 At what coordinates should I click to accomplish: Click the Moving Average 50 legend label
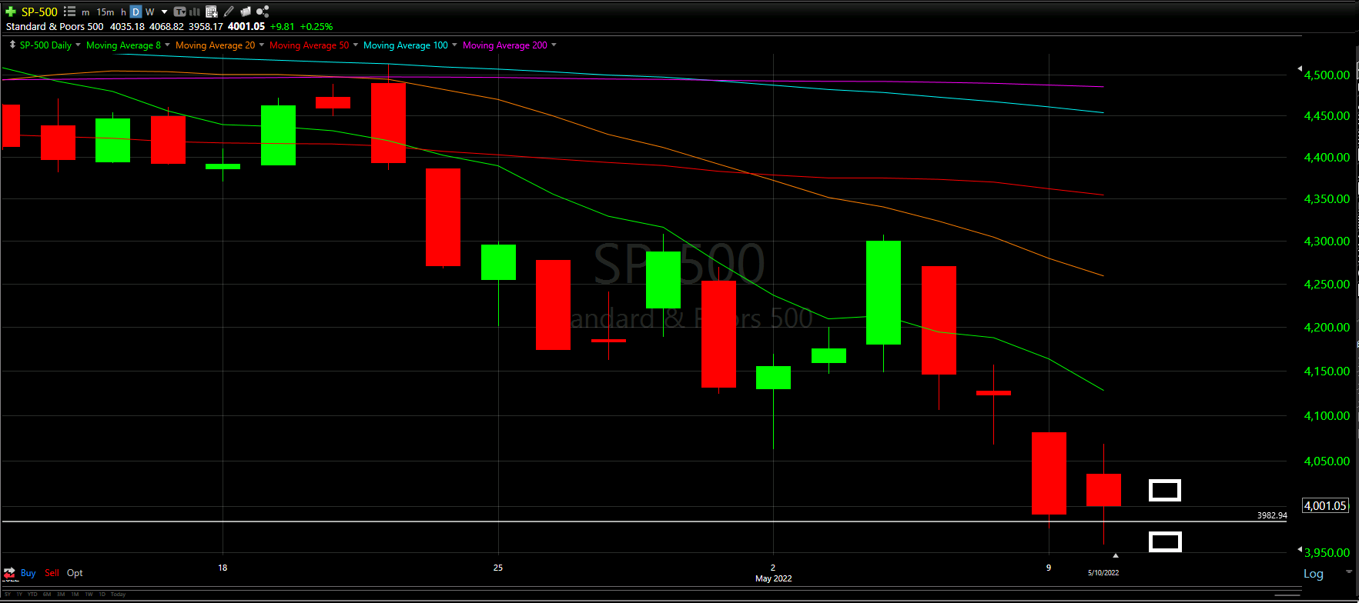(x=309, y=45)
